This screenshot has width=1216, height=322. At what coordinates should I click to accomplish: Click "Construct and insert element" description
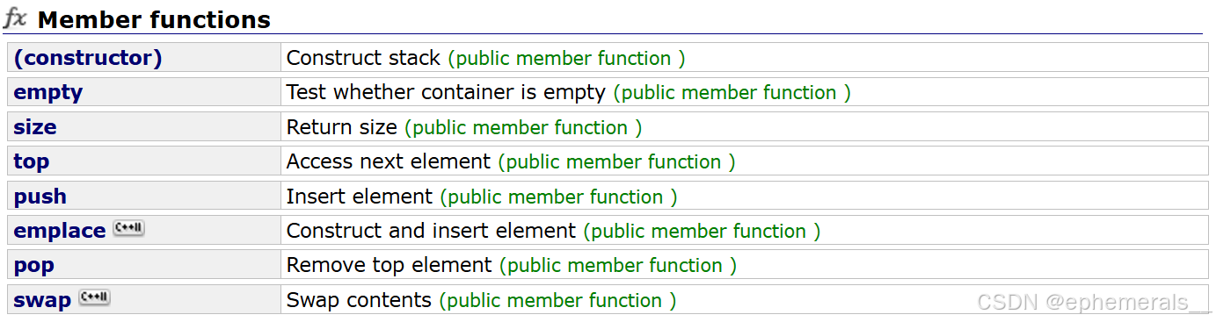coord(432,231)
